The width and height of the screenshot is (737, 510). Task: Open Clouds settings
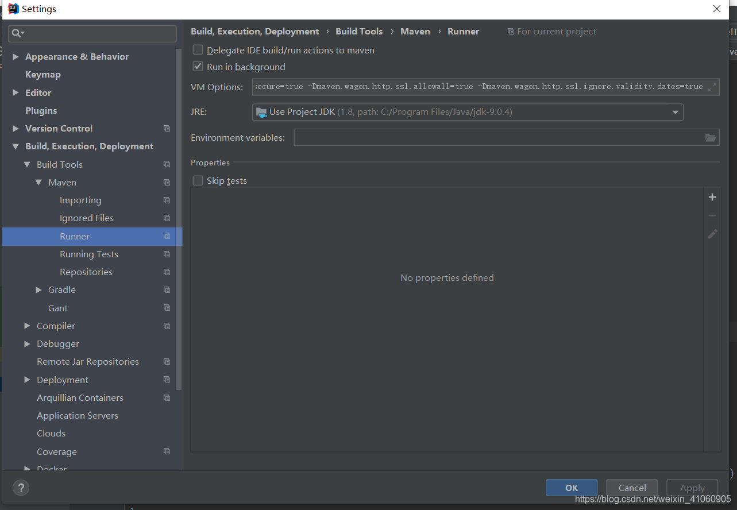tap(51, 434)
